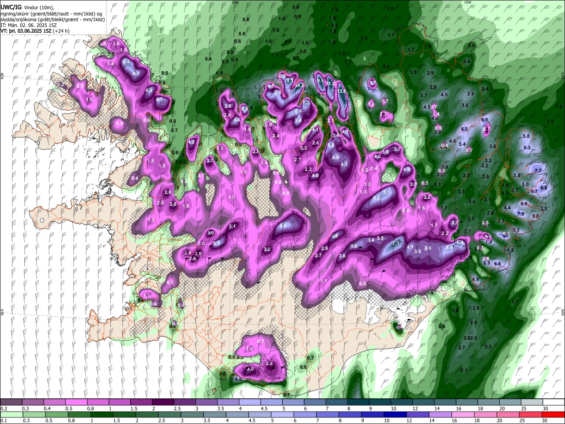Click the '6.9' value label on the map
The image size is (565, 424).
tap(524, 204)
